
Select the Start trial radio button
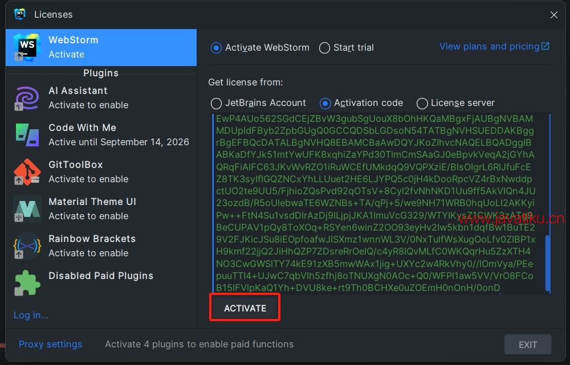pos(324,48)
